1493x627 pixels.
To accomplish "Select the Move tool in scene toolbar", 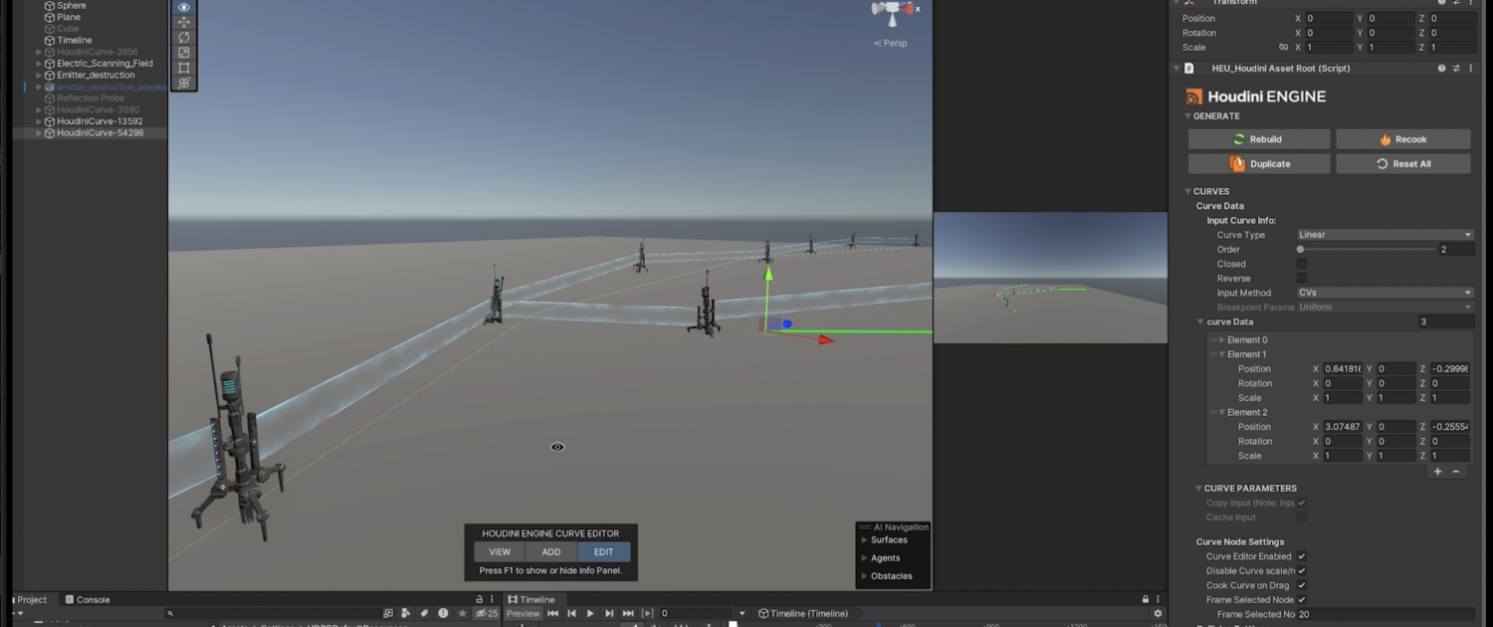I will tap(184, 22).
